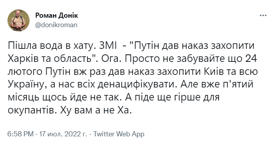Open the Роман Донік display name link

(57, 15)
